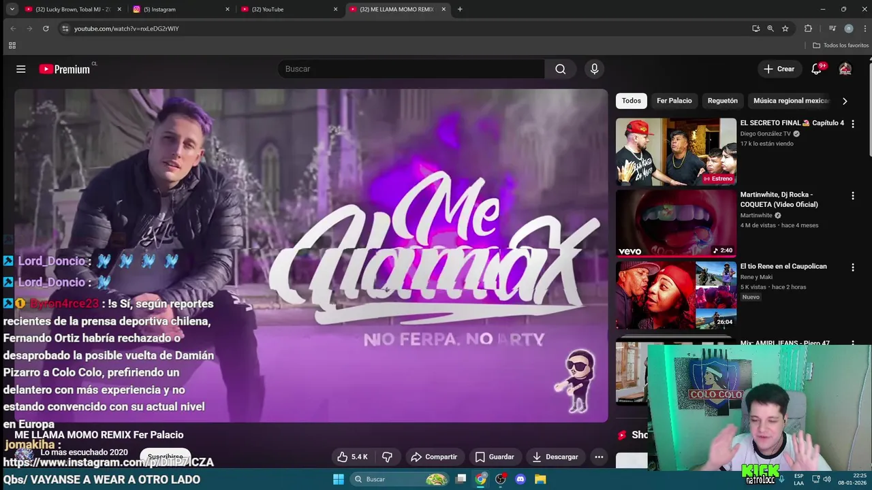The width and height of the screenshot is (872, 490).
Task: Open options for EL SECRETO FINAL video
Action: tap(852, 124)
